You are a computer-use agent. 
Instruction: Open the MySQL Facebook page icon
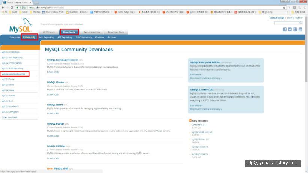[284, 29]
